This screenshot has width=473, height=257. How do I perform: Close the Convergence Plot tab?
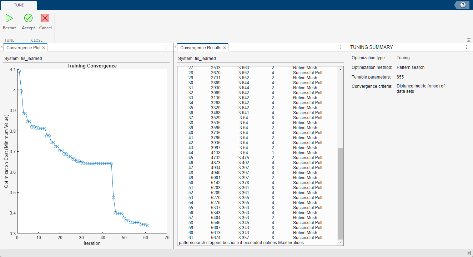pos(44,47)
